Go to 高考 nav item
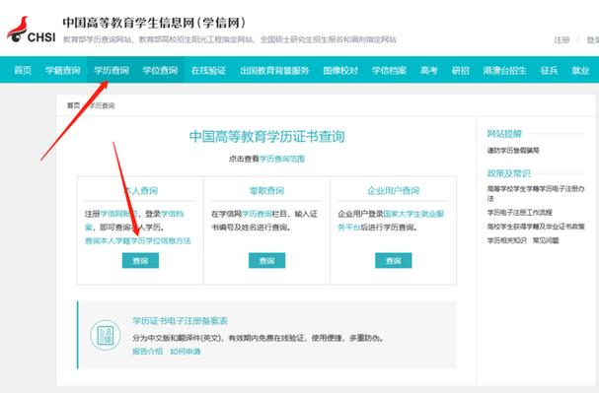 point(428,71)
